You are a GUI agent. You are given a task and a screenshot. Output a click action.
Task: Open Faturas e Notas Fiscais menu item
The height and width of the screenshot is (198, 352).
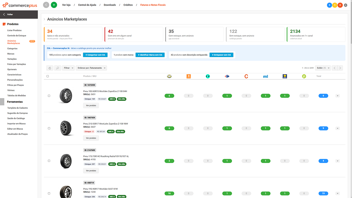153,5
